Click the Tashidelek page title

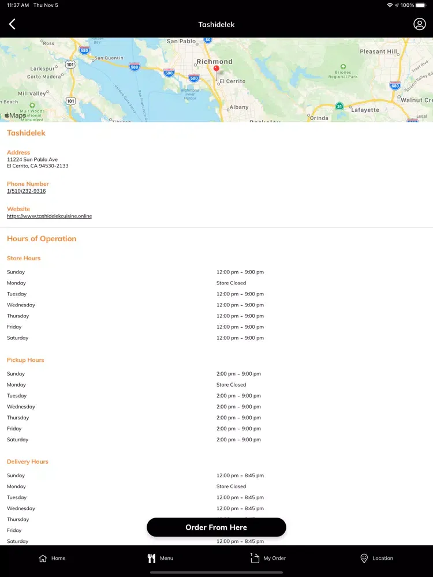[x=216, y=24]
